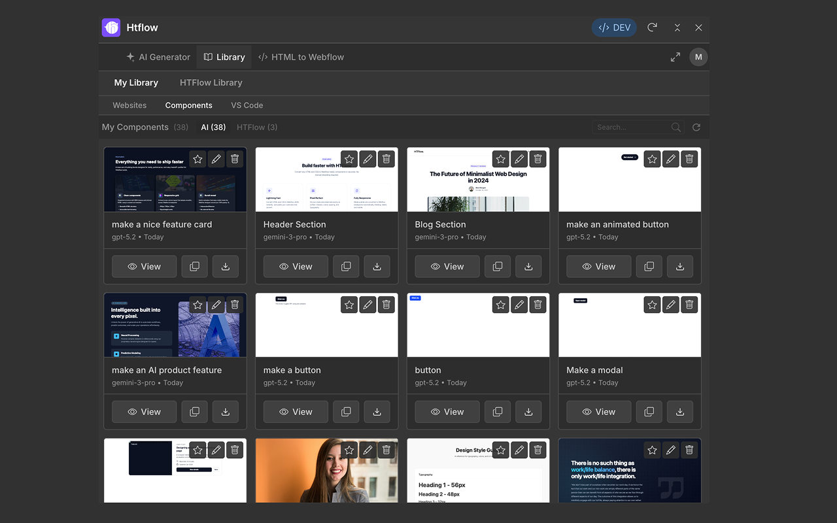
Task: Open the work/life balance quote thumbnail
Action: tap(630, 471)
